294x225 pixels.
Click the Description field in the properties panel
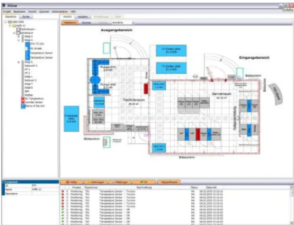[x=45, y=193]
